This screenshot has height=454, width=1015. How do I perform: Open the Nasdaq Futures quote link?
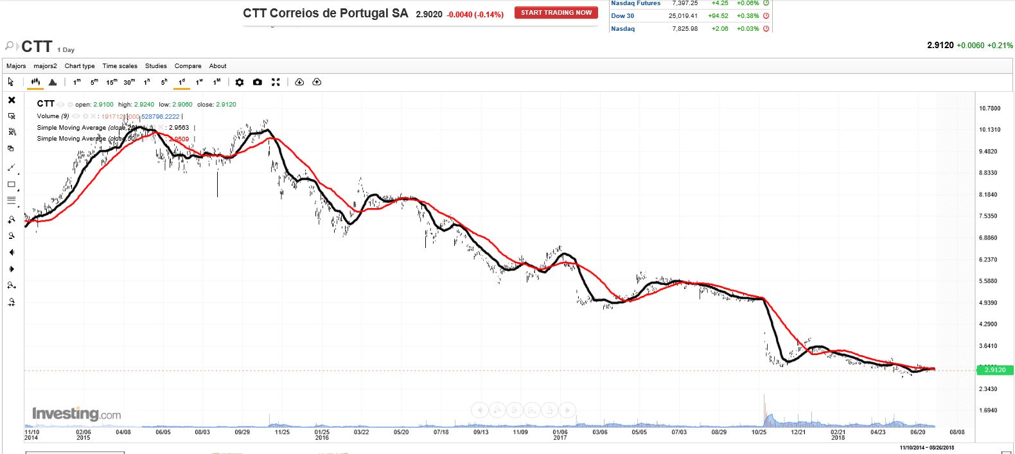[x=636, y=3]
